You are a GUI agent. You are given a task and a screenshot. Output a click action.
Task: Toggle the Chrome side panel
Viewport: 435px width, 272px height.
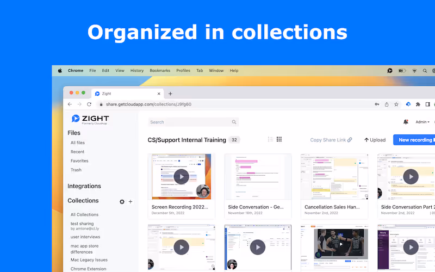[x=427, y=104]
